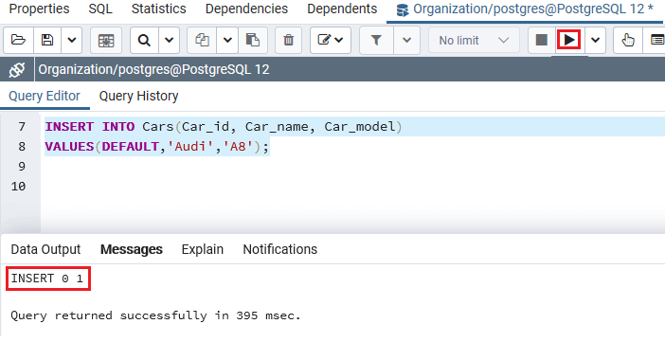Click the Filter funnel icon
The width and height of the screenshot is (665, 342).
[376, 41]
